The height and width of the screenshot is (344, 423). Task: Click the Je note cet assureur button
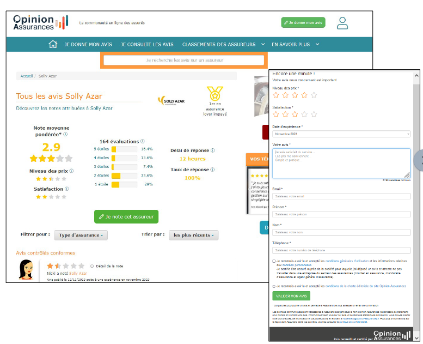point(126,216)
